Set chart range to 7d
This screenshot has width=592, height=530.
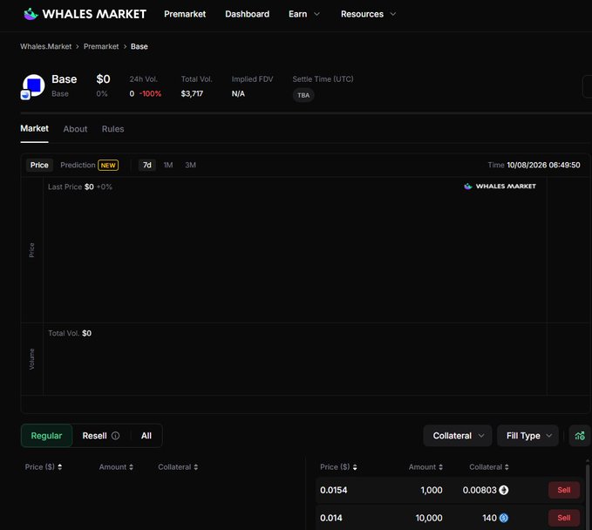point(146,165)
